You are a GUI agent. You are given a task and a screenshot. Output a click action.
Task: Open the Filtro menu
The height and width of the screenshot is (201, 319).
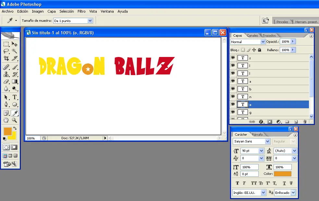click(81, 11)
